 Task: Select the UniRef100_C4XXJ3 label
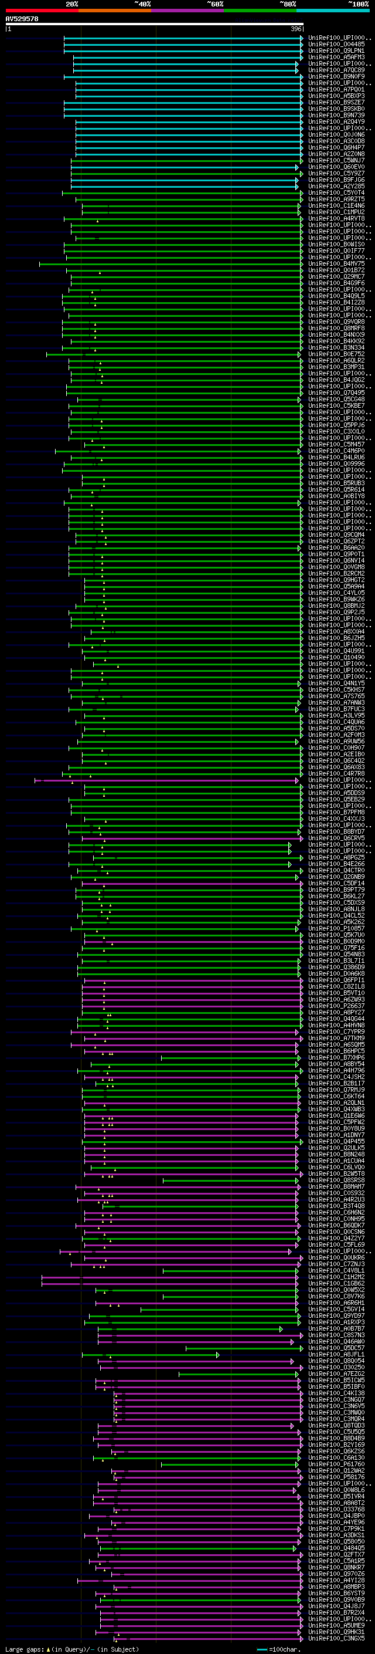336,818
